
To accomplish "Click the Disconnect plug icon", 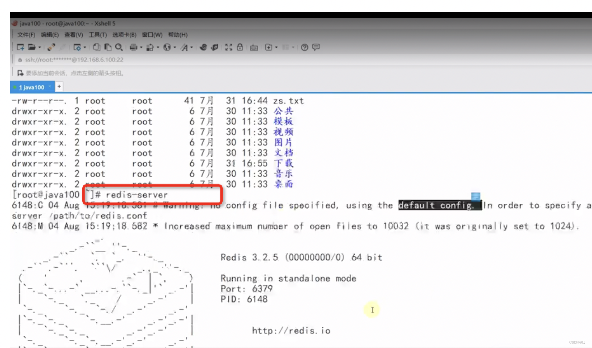I will coord(51,47).
